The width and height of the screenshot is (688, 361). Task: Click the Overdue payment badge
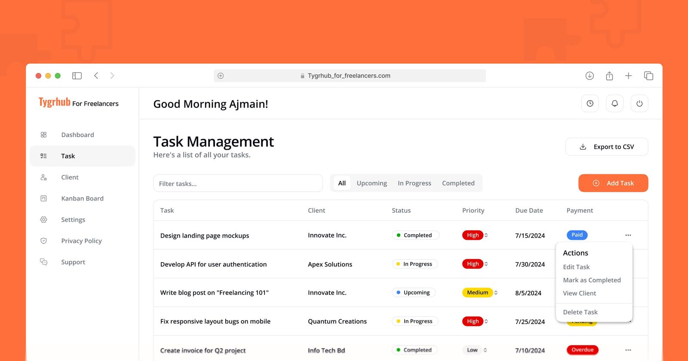click(582, 350)
